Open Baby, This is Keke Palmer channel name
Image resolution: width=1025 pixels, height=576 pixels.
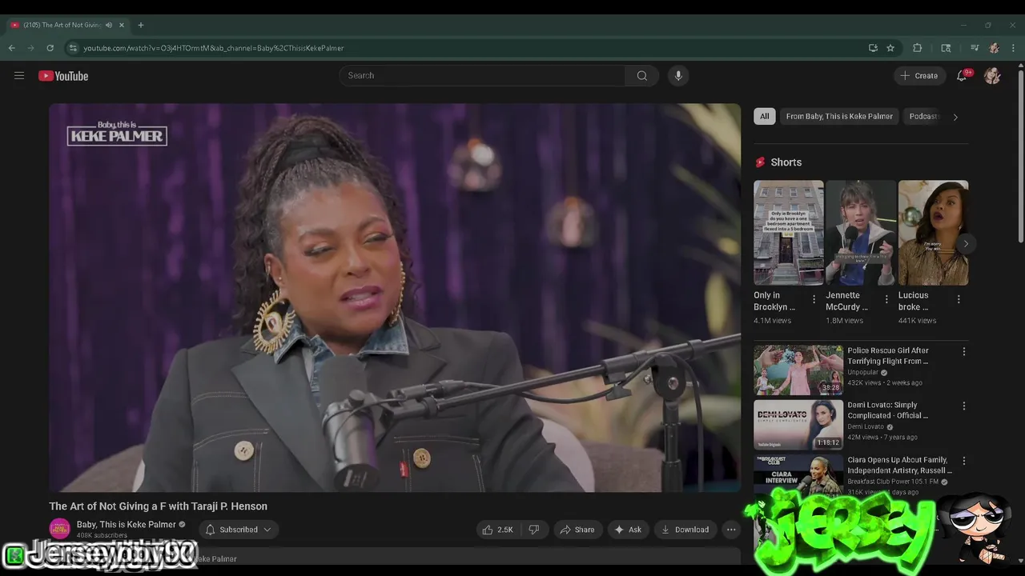pos(127,525)
